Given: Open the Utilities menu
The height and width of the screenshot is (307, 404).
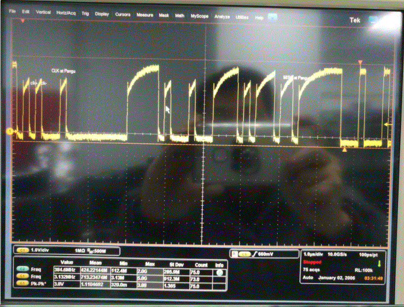Looking at the screenshot, I should [242, 17].
